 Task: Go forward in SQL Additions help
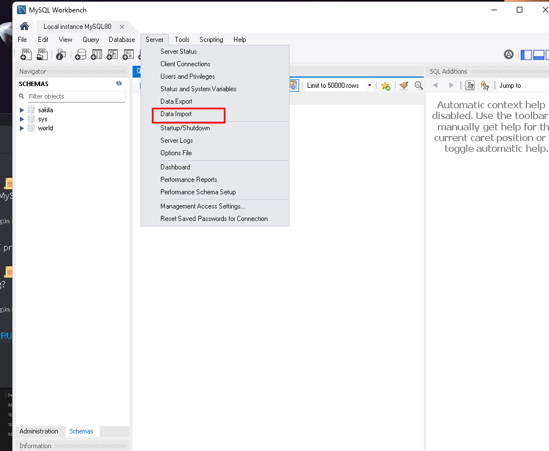coord(451,85)
